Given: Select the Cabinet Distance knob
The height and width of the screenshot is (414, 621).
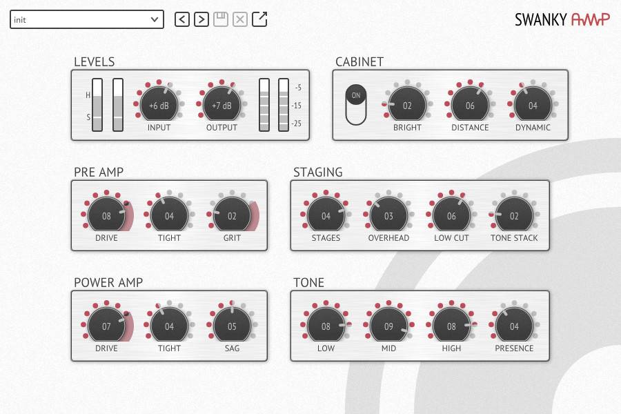Looking at the screenshot, I should [470, 106].
